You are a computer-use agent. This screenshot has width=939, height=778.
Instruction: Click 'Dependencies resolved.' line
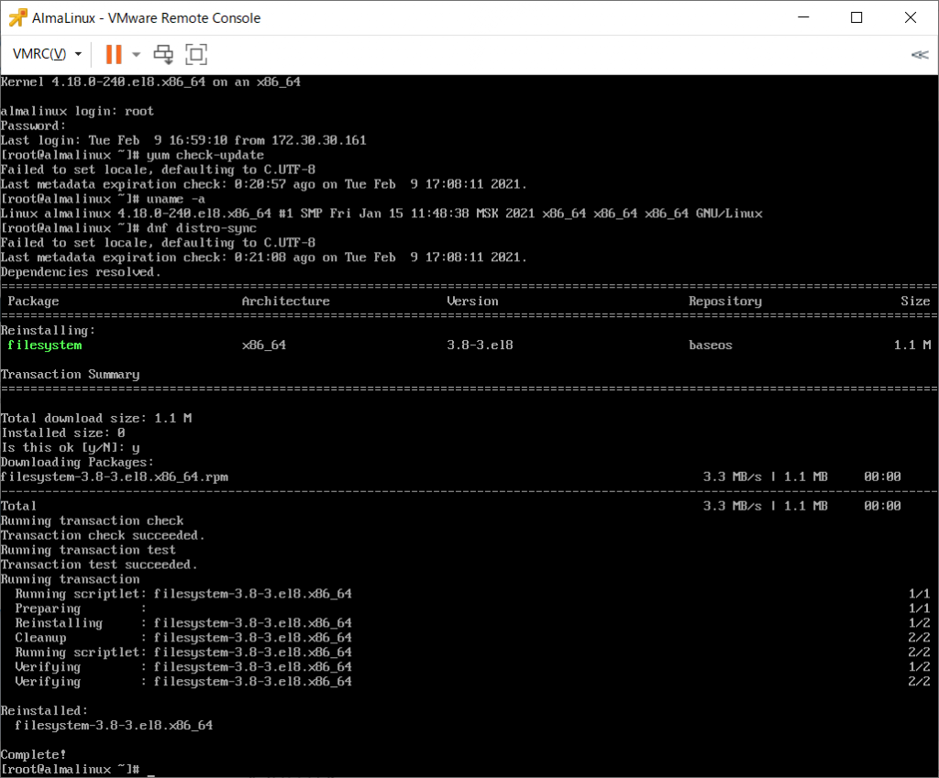[x=81, y=272]
